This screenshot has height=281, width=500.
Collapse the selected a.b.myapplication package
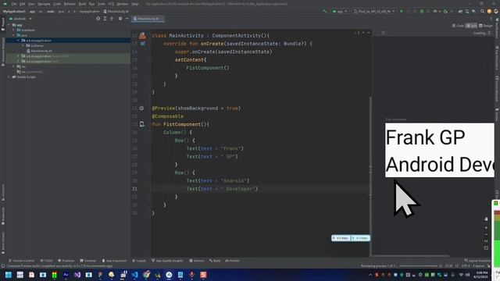[18, 41]
